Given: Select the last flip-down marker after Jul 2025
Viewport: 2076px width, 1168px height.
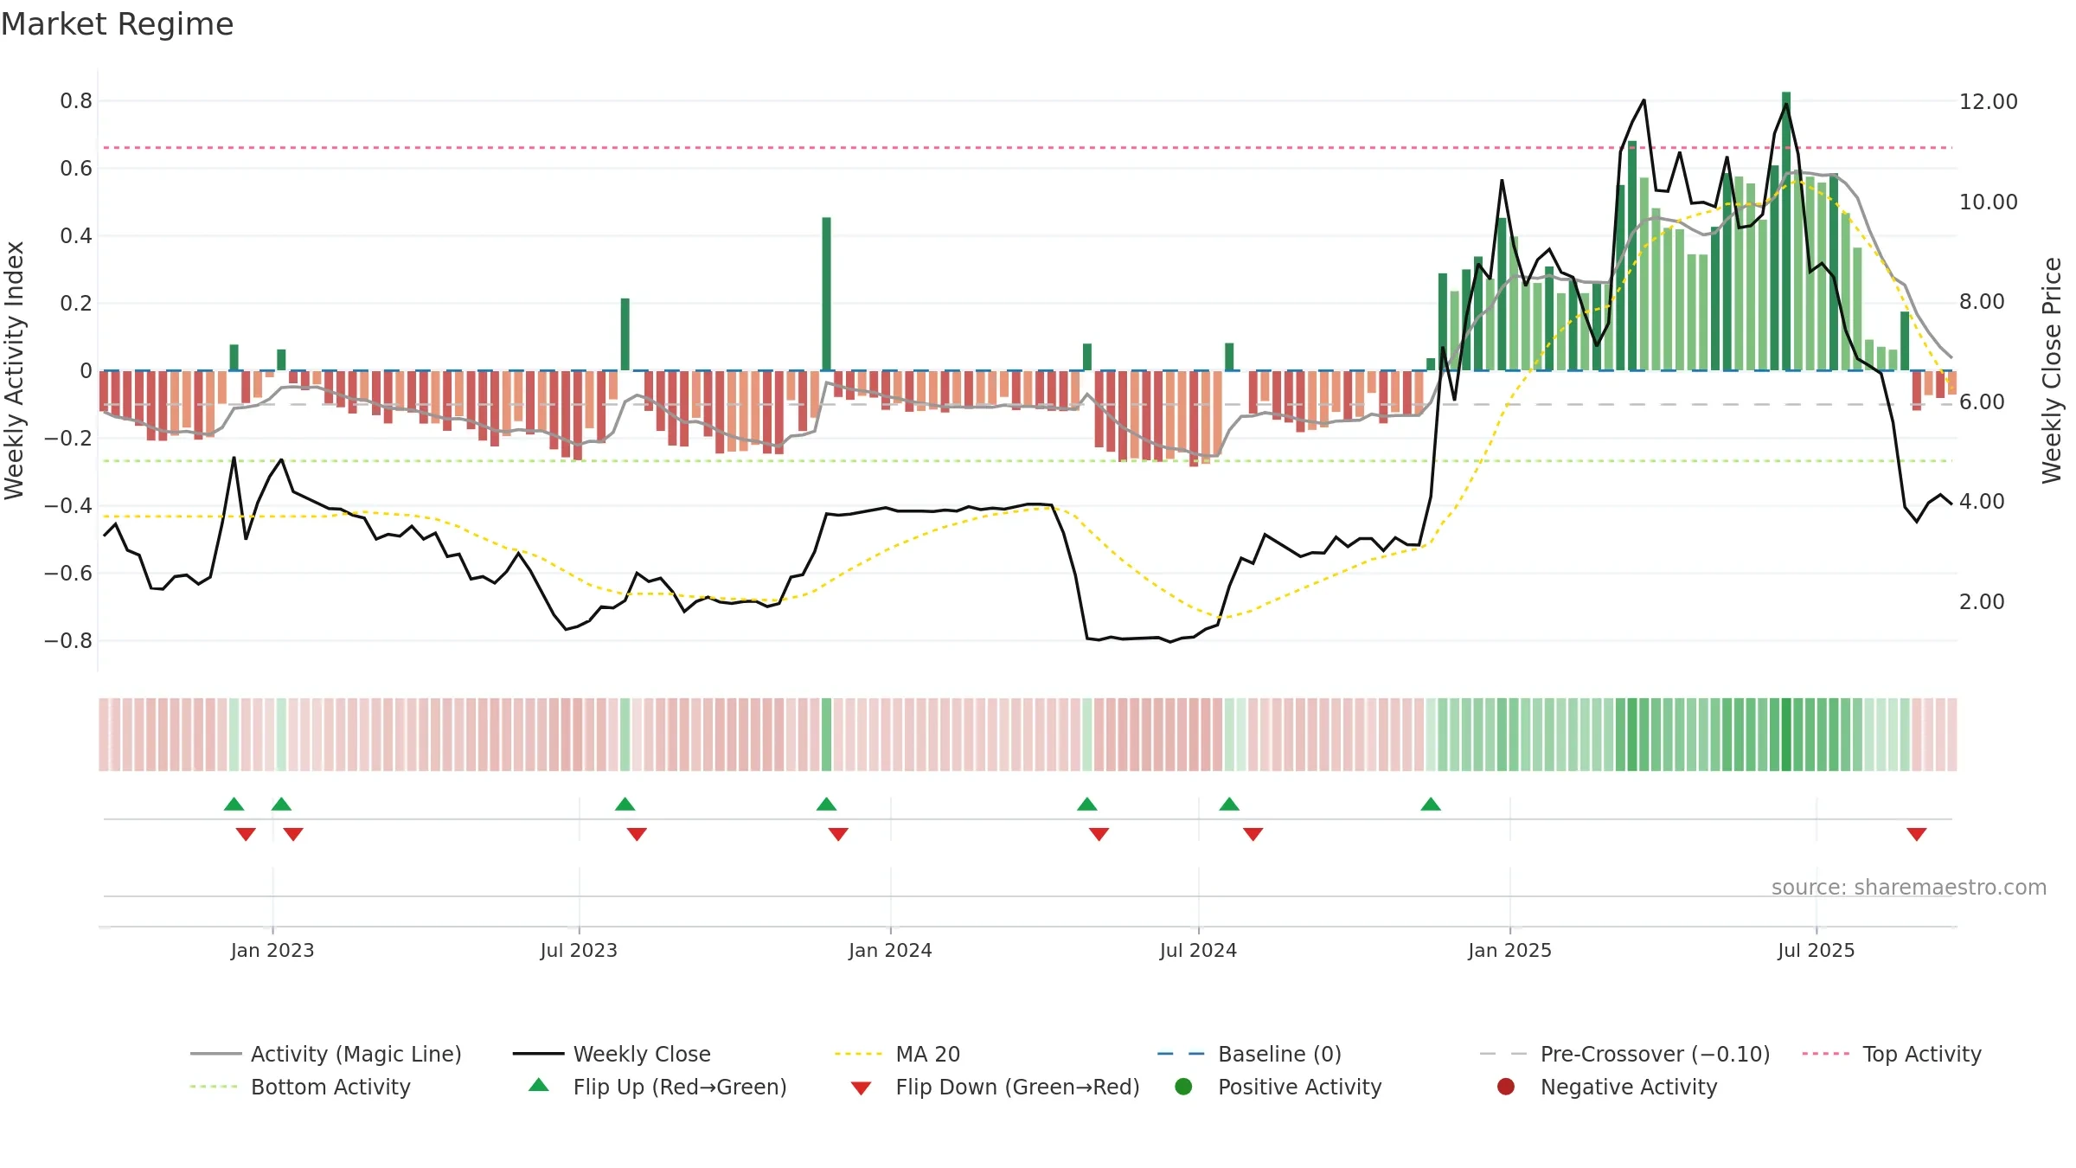Looking at the screenshot, I should coord(1917,834).
